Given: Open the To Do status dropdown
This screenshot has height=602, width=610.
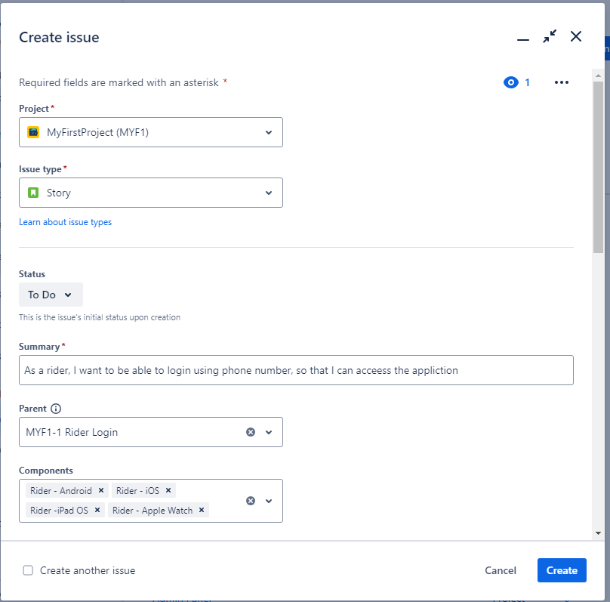Looking at the screenshot, I should pos(51,295).
